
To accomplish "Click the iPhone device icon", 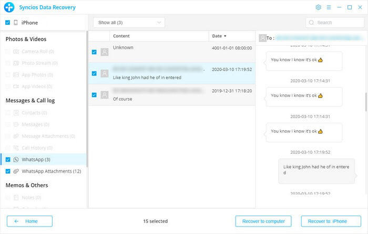I will click(16, 23).
